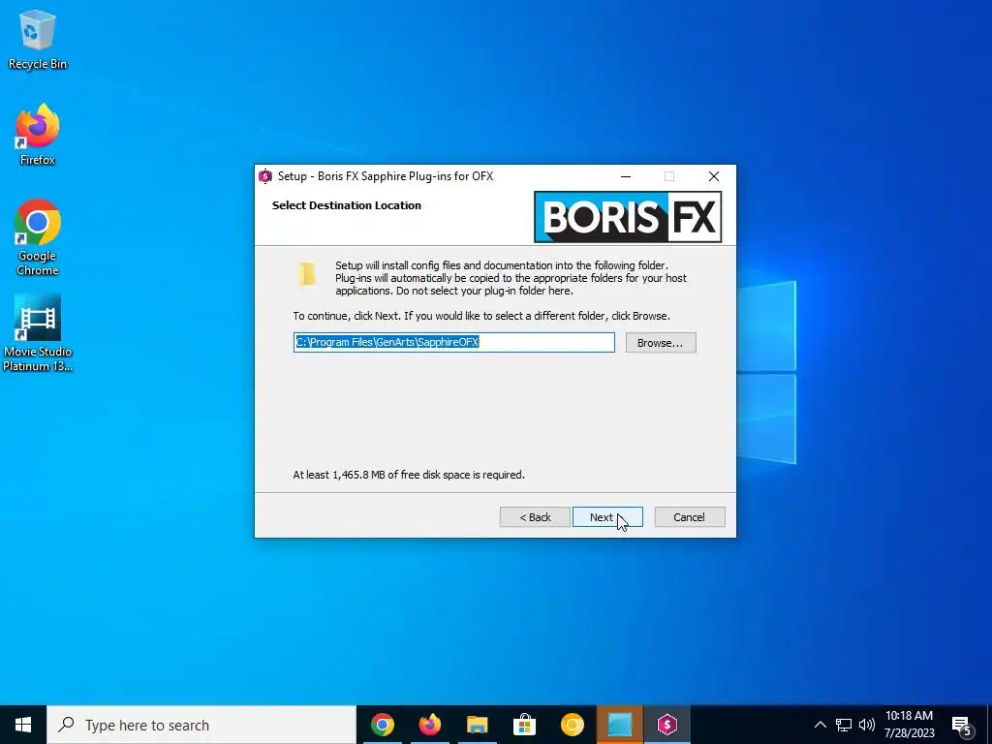
Task: Open File Explorer from the taskbar
Action: (478, 725)
